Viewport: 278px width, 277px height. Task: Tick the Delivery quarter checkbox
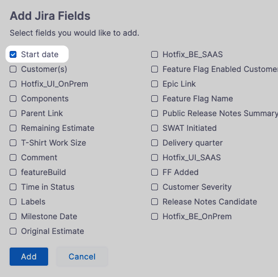click(x=155, y=143)
